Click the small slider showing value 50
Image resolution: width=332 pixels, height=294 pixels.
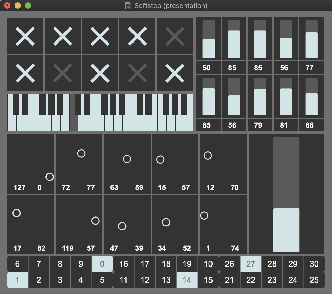click(209, 39)
